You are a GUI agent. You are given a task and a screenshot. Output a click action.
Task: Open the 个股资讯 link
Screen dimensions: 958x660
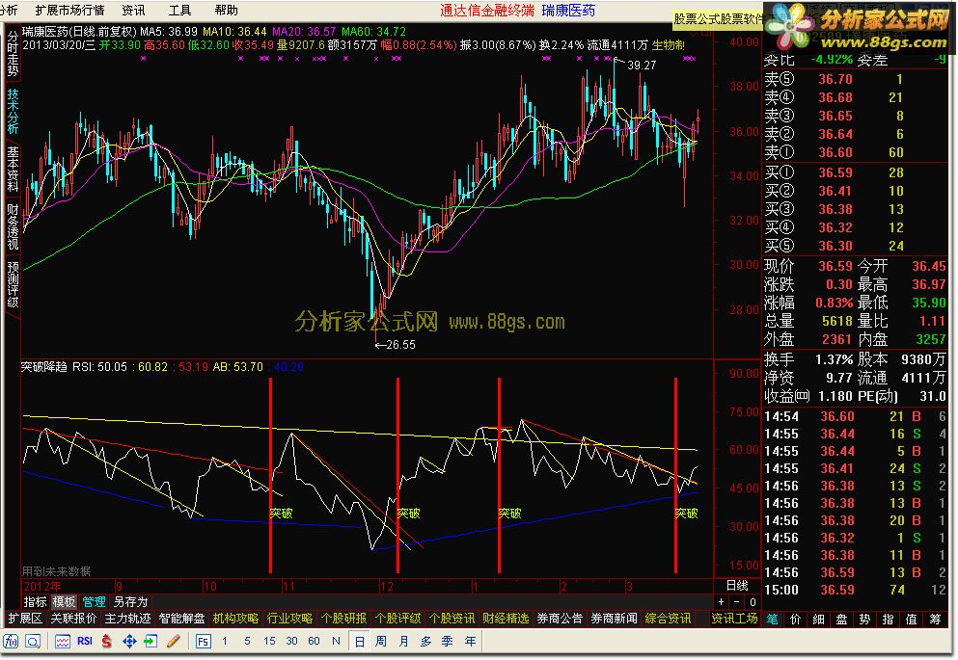point(452,619)
